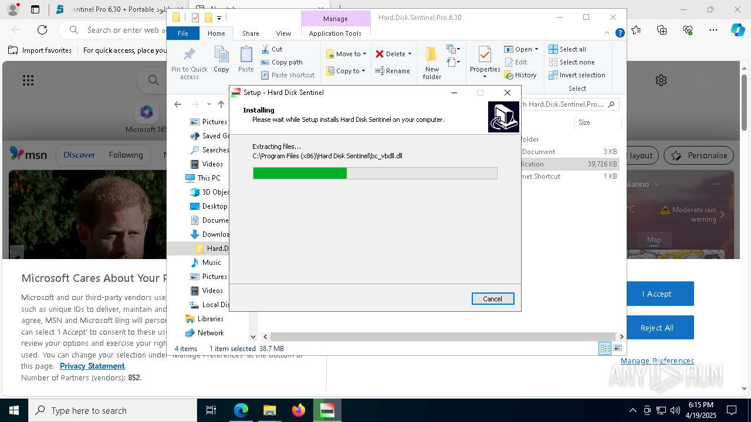Switch Explorer to large icons view
This screenshot has height=422, width=751.
[x=617, y=348]
